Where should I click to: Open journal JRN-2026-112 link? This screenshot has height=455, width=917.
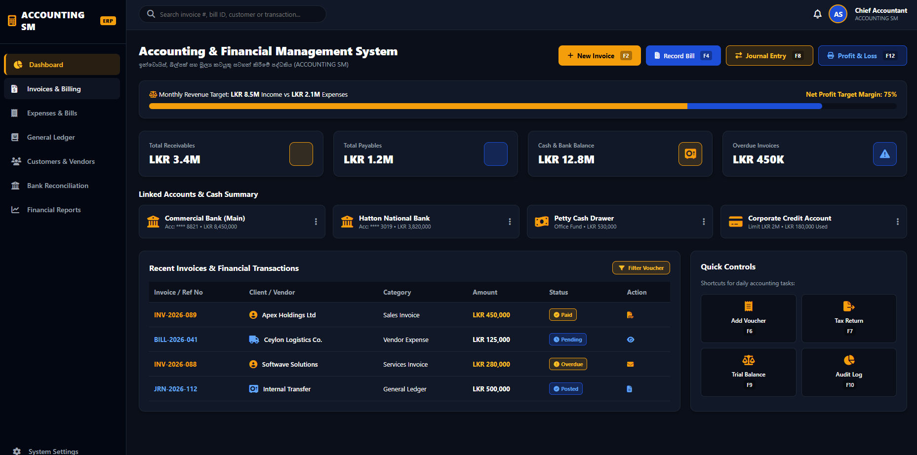[x=175, y=389]
